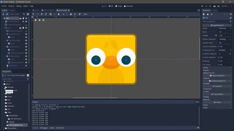
Task: Play the current scene with clapper icon
Action: pos(215,6)
